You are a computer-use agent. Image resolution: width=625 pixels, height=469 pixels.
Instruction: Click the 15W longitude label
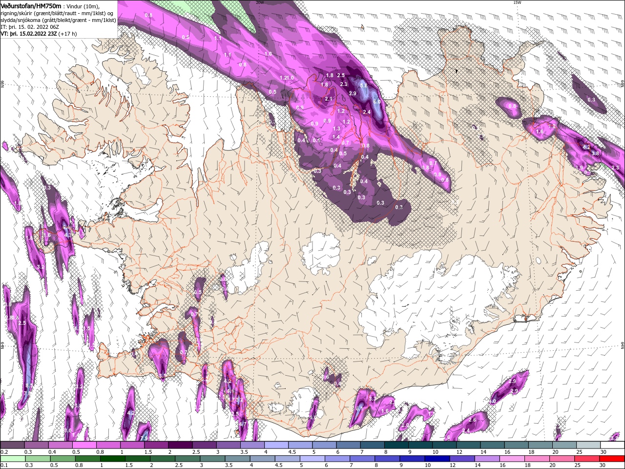pyautogui.click(x=517, y=2)
